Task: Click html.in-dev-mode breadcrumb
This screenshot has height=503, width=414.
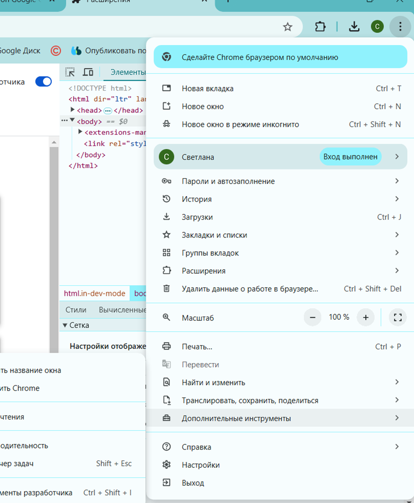Action: pyautogui.click(x=95, y=293)
